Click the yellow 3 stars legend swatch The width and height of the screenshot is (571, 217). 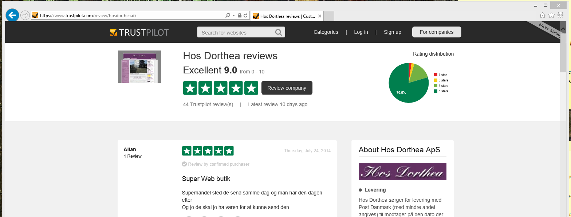tap(436, 80)
